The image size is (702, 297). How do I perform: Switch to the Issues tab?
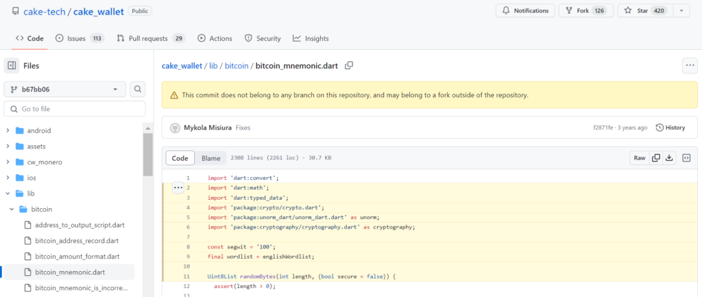[x=80, y=38]
